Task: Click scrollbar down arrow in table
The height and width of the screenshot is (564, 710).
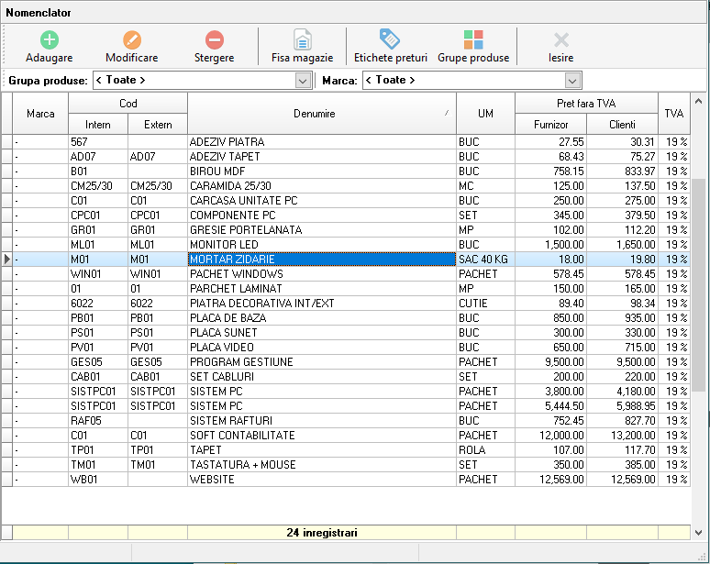Action: tap(698, 532)
